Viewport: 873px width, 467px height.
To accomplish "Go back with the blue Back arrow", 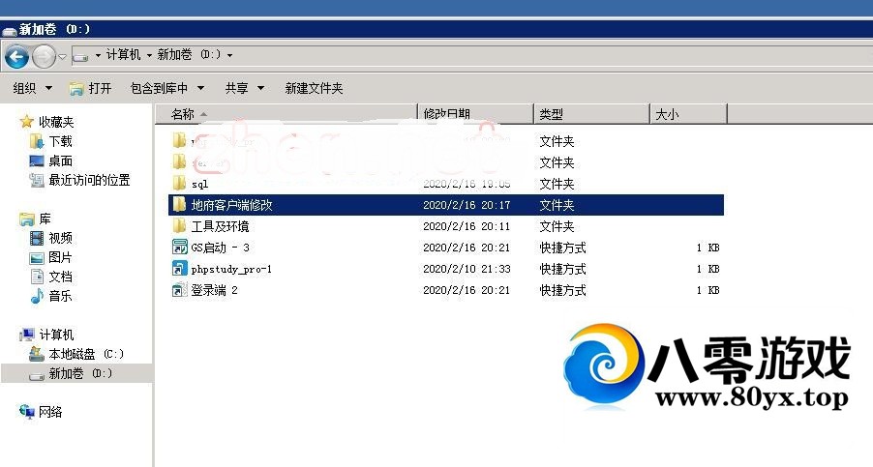I will [x=16, y=56].
